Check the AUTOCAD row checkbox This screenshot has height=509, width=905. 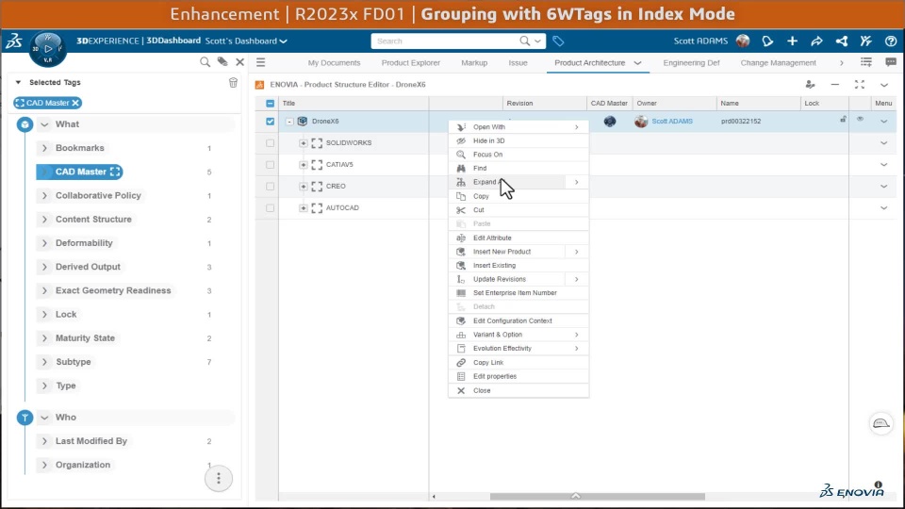point(271,207)
